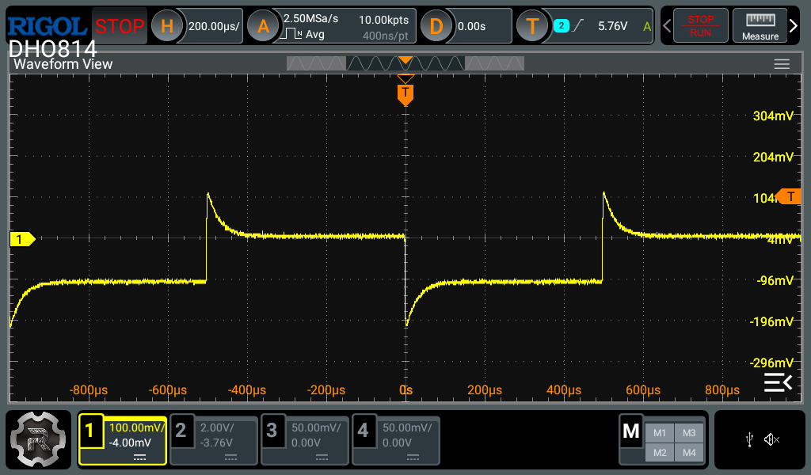Enable channel 3 with 50.00mV scale

pos(305,440)
